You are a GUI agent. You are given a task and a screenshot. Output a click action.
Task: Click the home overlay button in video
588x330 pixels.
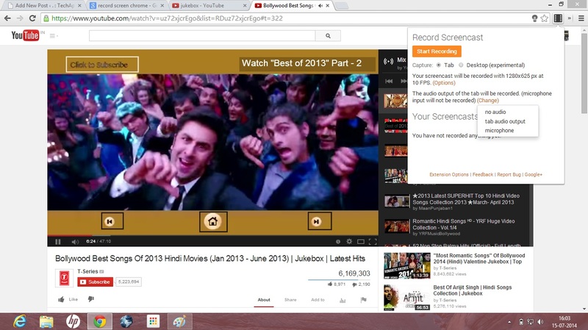213,221
